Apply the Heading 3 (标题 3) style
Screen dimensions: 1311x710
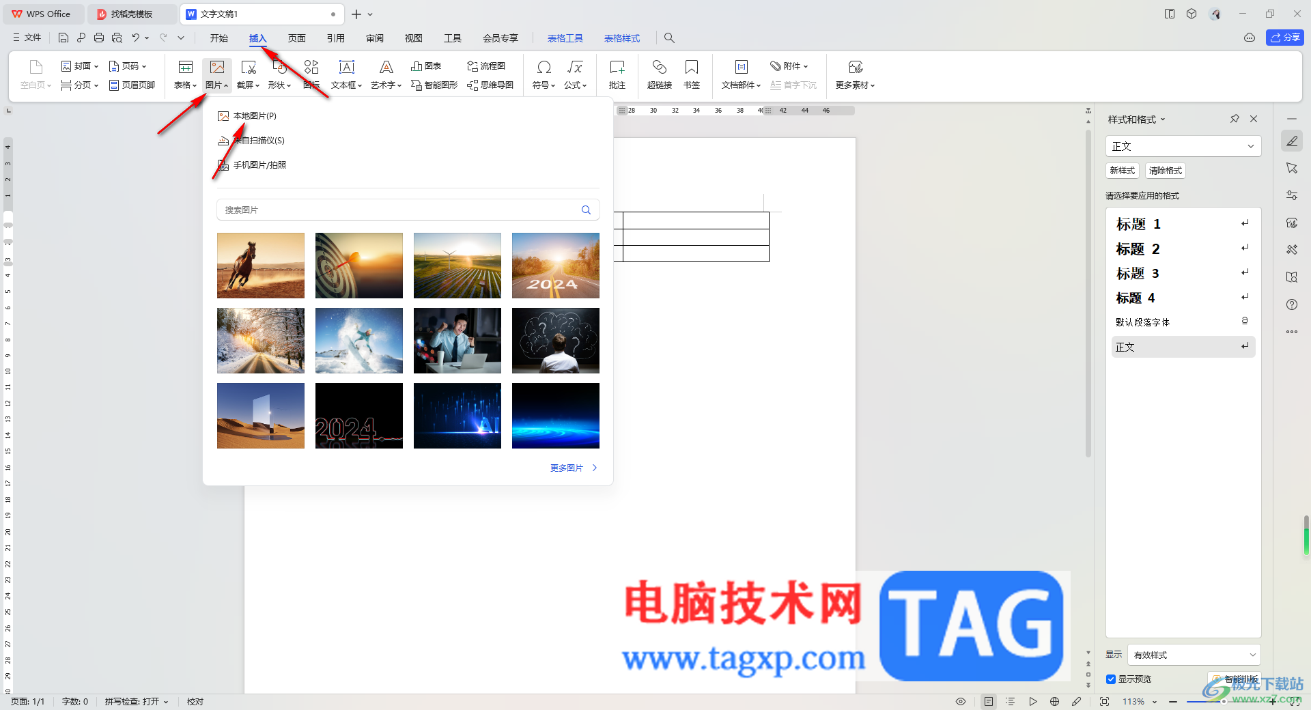pyautogui.click(x=1183, y=273)
